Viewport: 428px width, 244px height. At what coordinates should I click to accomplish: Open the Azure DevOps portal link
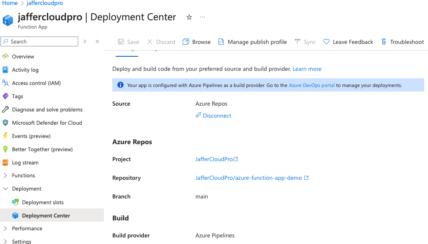[x=311, y=85]
